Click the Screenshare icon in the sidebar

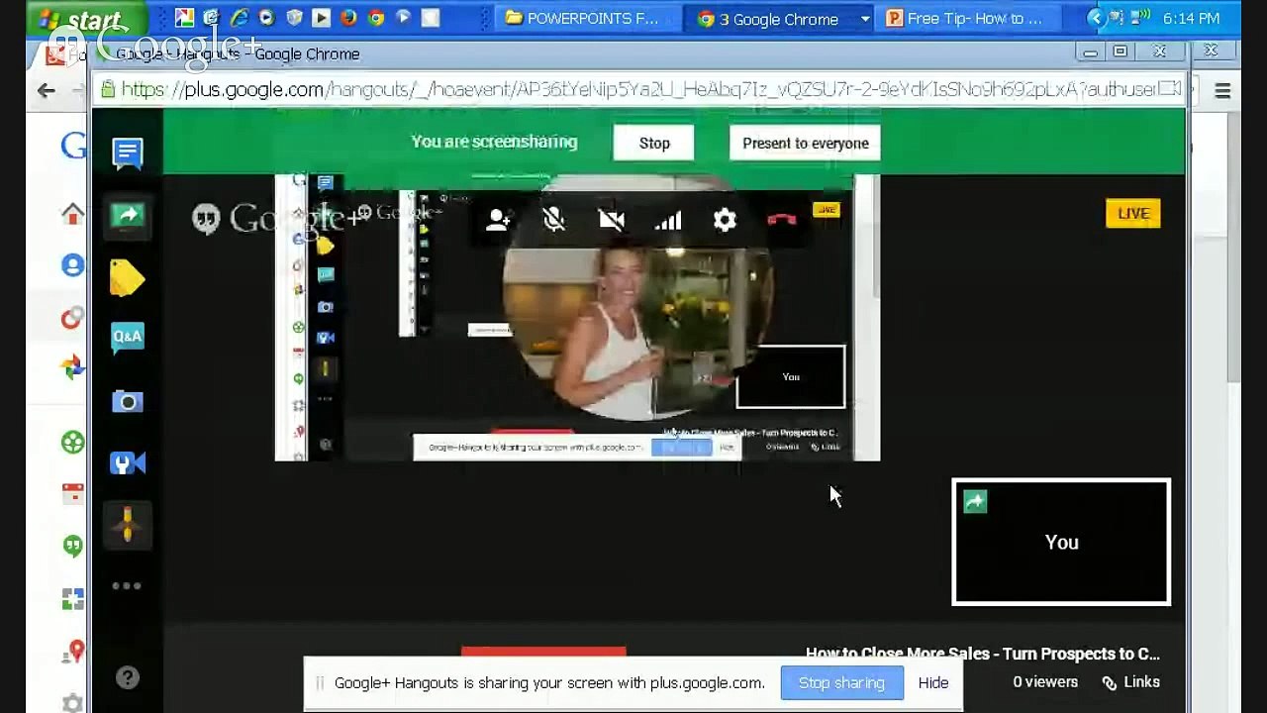128,215
